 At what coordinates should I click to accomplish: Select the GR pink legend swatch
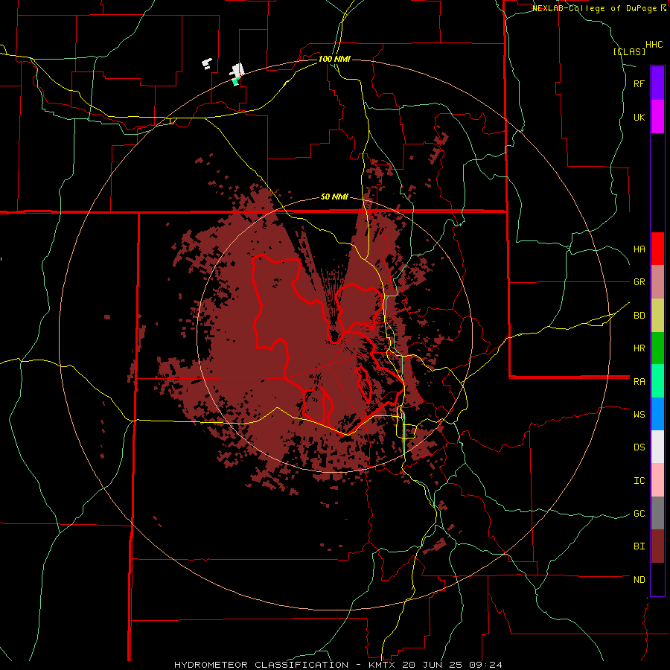(657, 282)
